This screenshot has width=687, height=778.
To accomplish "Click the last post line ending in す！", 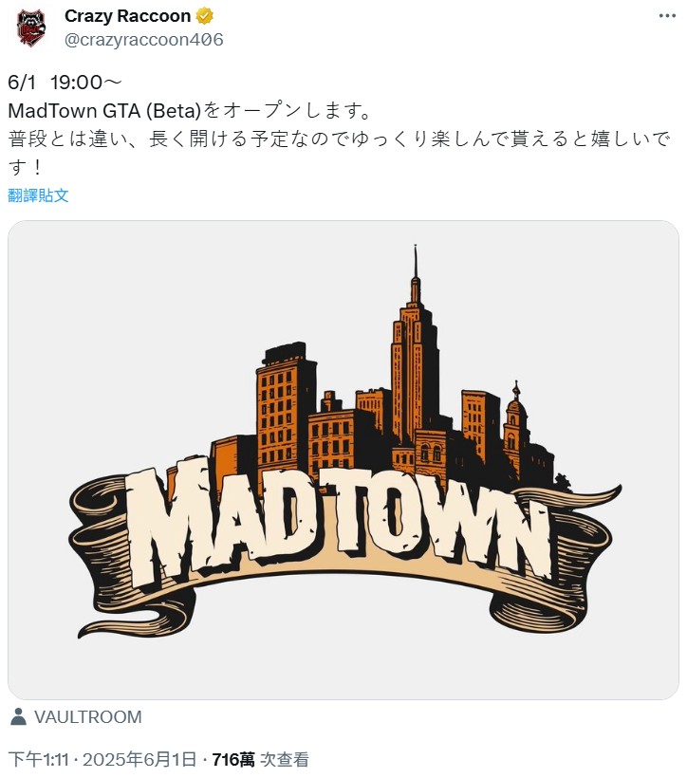I will (26, 167).
